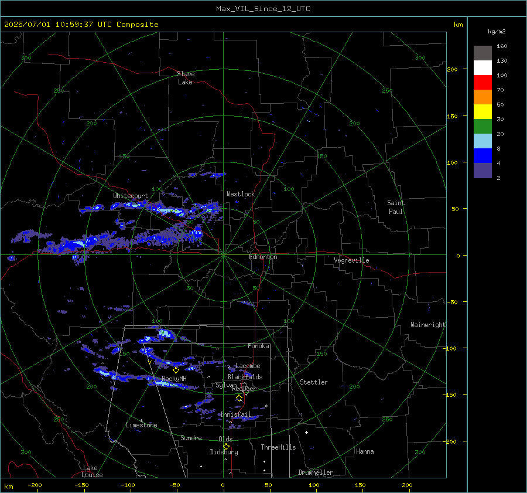Click the white asterisk marker east of Innisfail
527x493 pixels.
coord(267,406)
